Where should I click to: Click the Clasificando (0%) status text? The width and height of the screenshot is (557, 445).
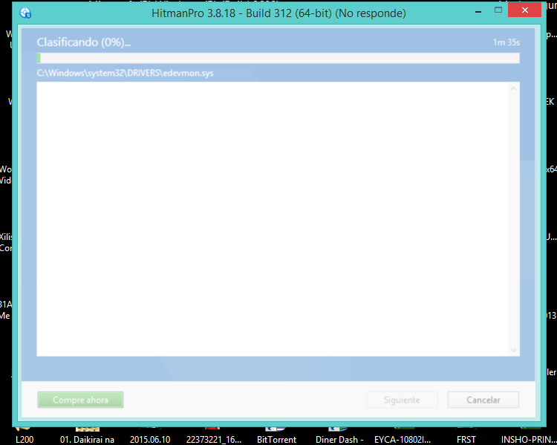click(x=84, y=42)
